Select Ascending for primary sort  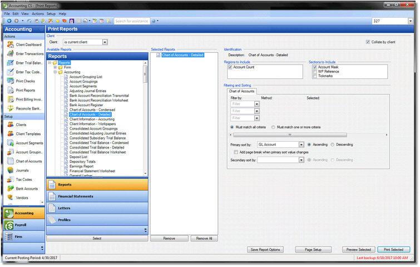coord(309,145)
